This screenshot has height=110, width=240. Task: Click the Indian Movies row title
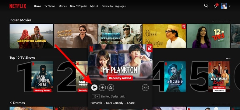(x=20, y=20)
